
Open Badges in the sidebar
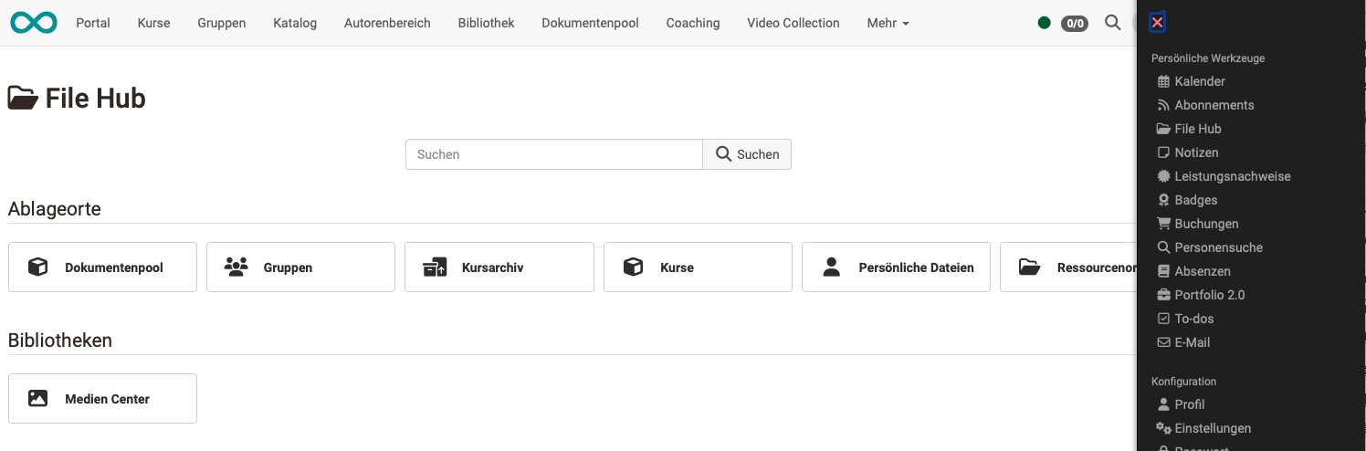[x=1195, y=200]
